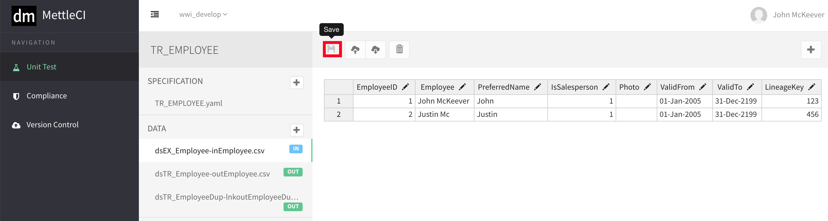
Task: Add a new specification with plus button
Action: [x=296, y=82]
